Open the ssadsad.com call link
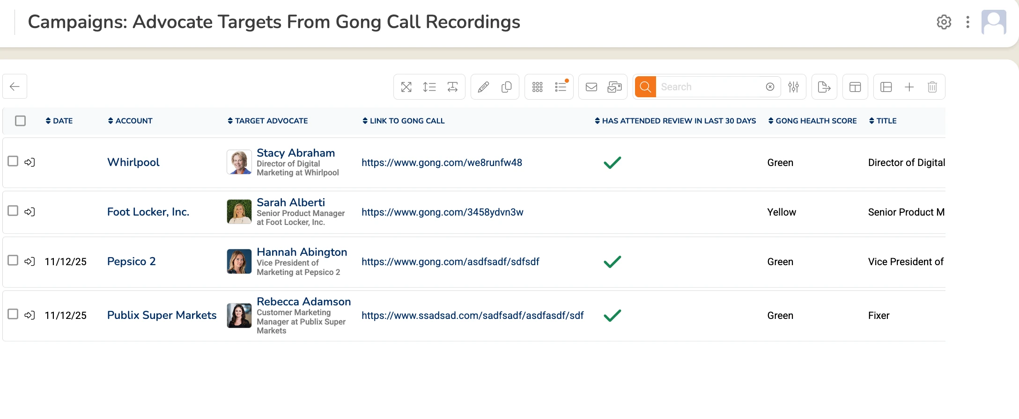Viewport: 1019px width, 419px height. (473, 316)
